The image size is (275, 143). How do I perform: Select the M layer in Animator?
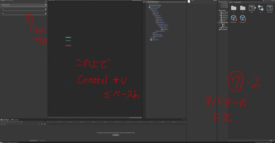pos(24,13)
